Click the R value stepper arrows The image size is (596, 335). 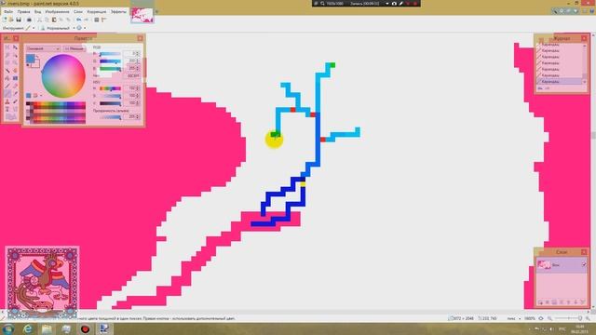(137, 54)
